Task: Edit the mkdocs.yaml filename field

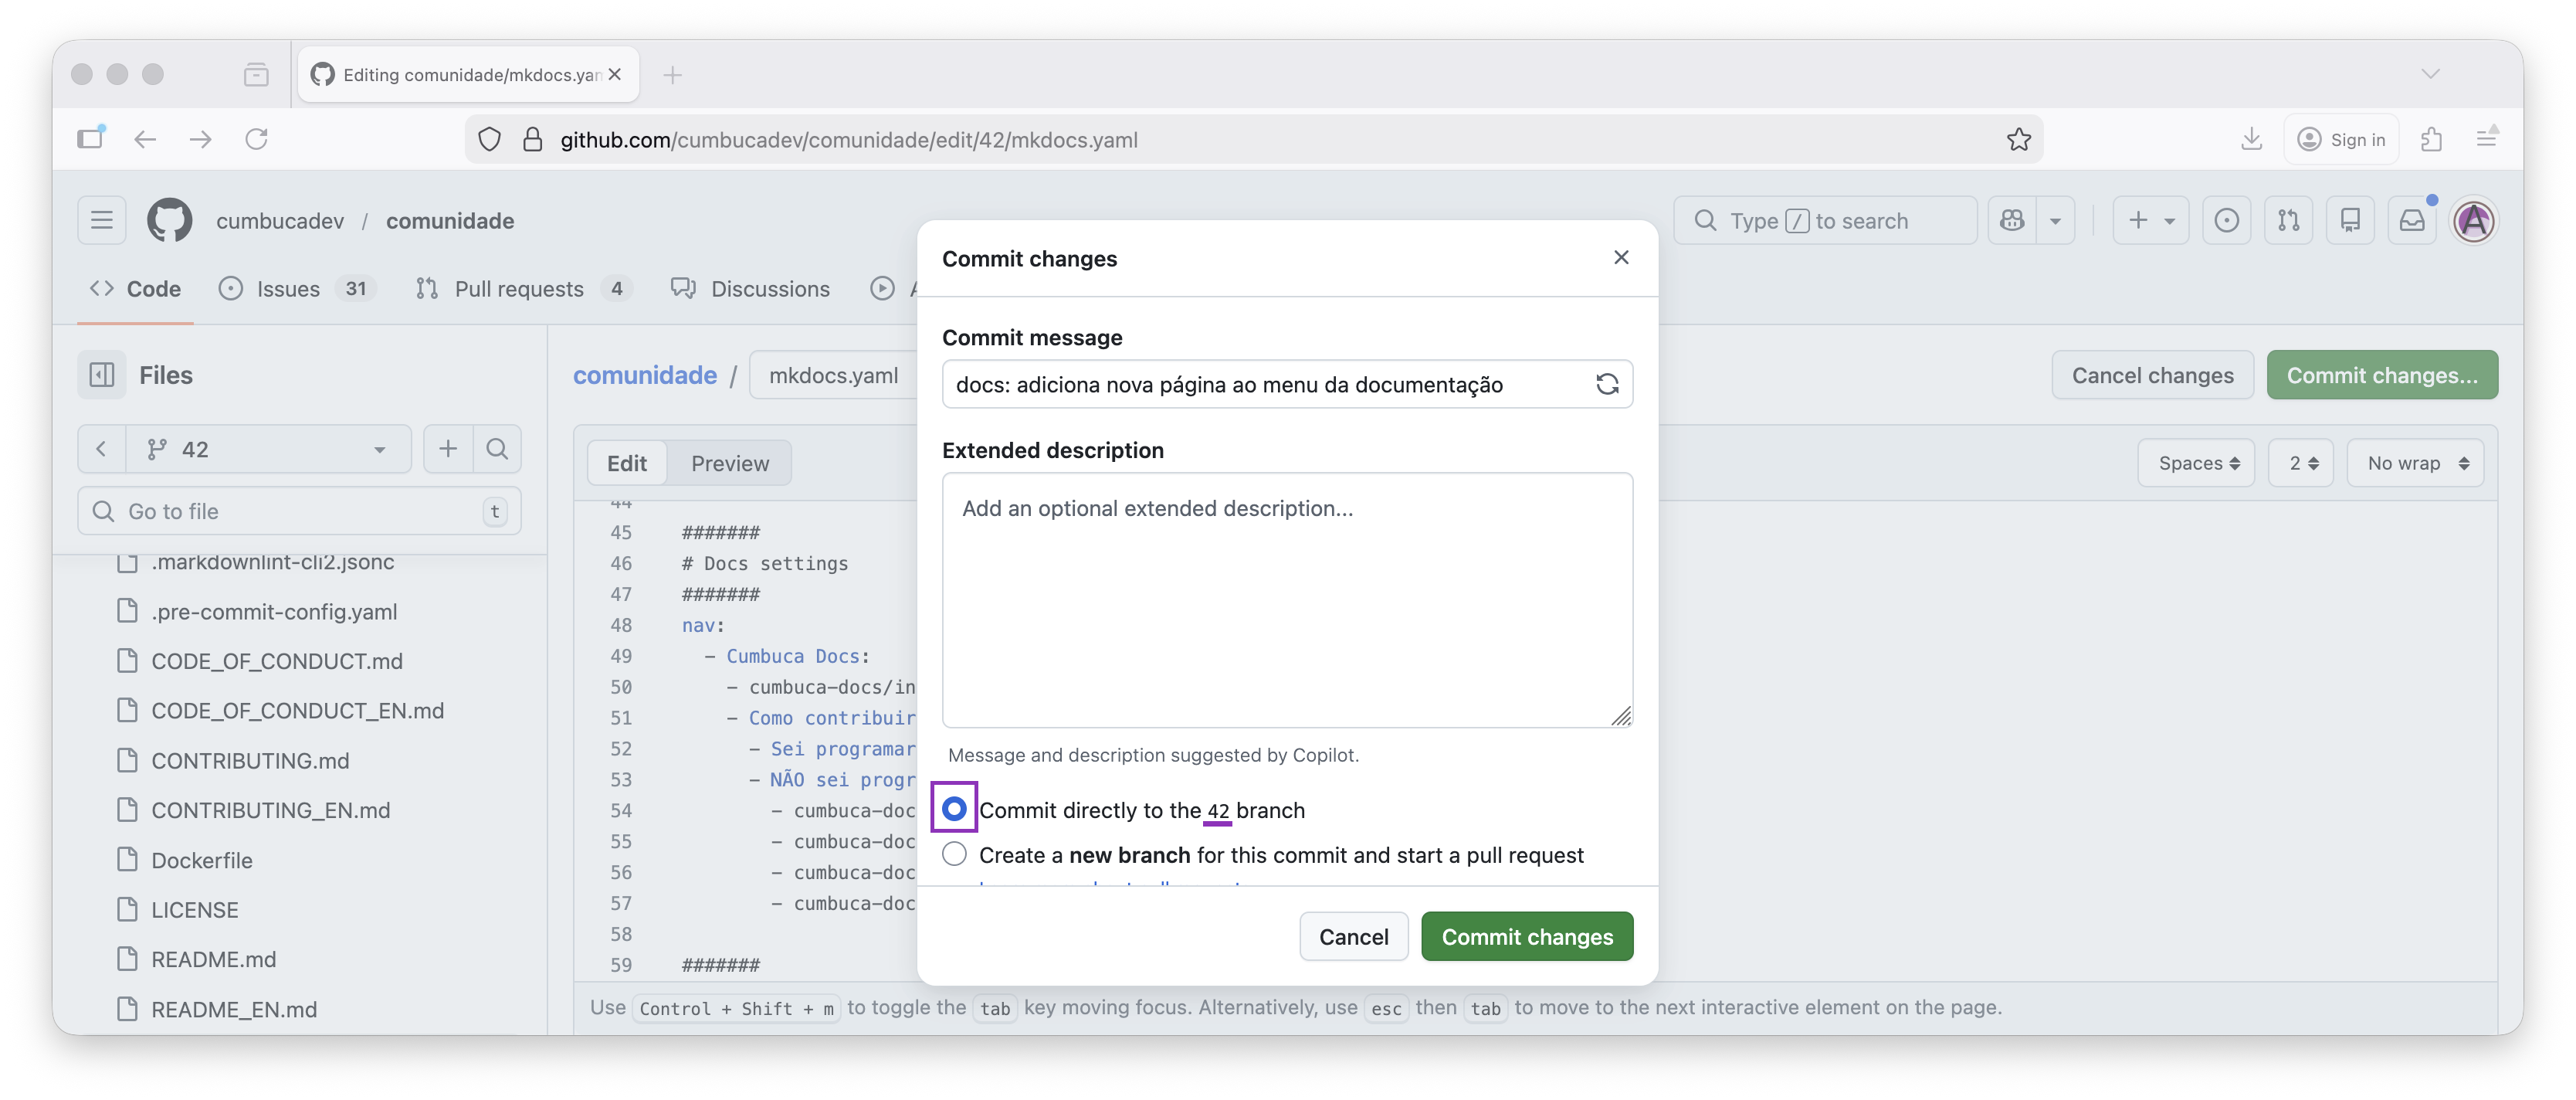Action: (x=833, y=375)
